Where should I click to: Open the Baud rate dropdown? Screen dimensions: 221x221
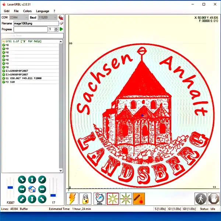[48, 17]
